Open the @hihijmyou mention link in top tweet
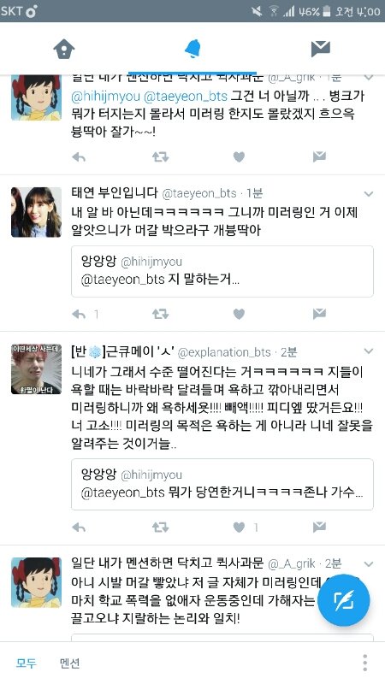This screenshot has height=684, width=385. coord(103,97)
